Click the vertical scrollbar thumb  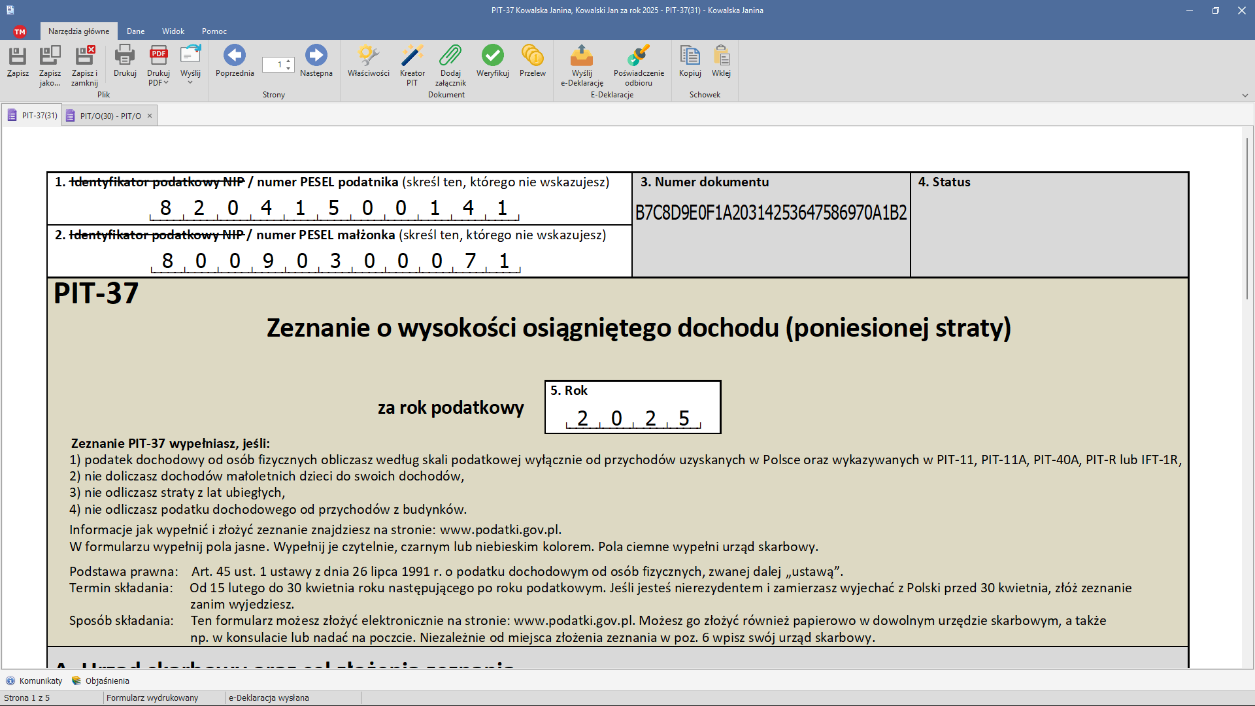tap(1247, 219)
